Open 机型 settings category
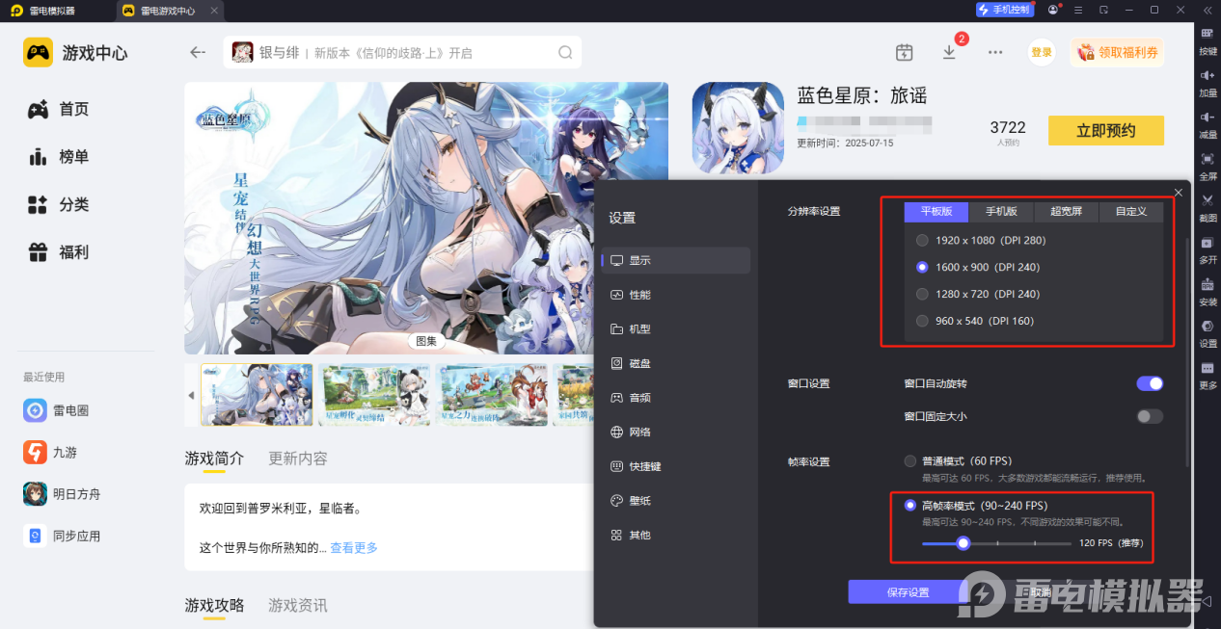 [676, 328]
